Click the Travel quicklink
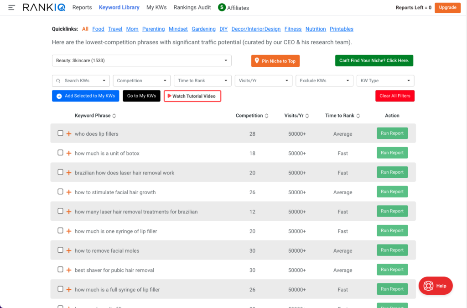The height and width of the screenshot is (308, 467). (115, 29)
